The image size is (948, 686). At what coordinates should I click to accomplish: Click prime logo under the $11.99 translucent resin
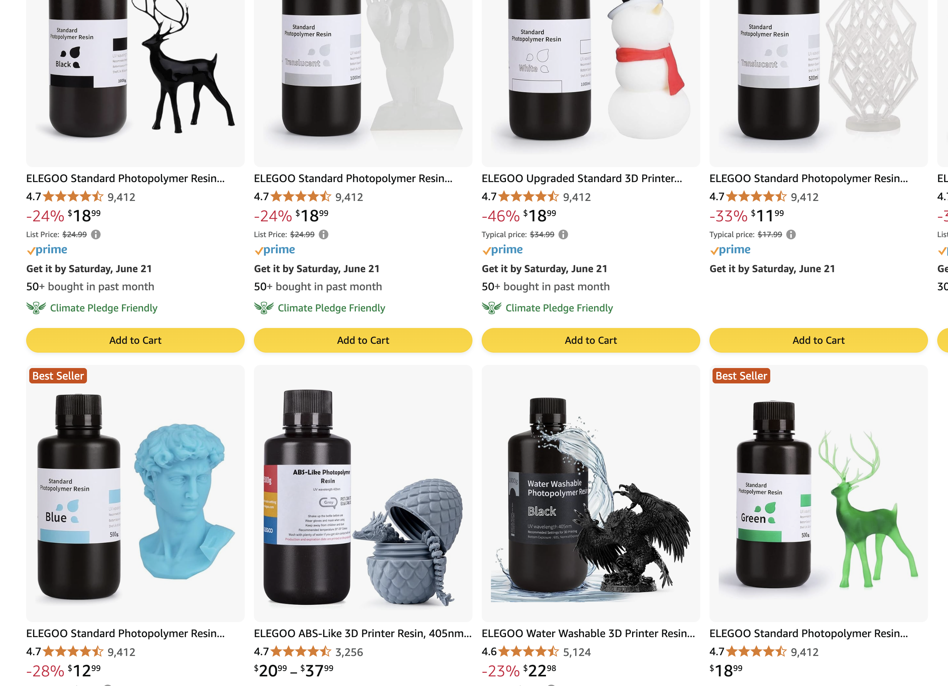(730, 250)
